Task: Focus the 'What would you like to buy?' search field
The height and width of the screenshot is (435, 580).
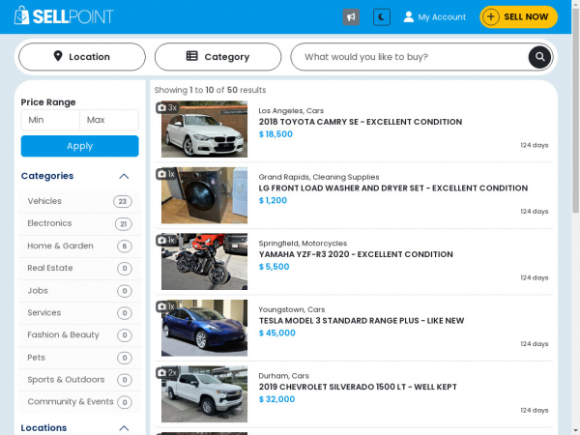Action: click(409, 57)
